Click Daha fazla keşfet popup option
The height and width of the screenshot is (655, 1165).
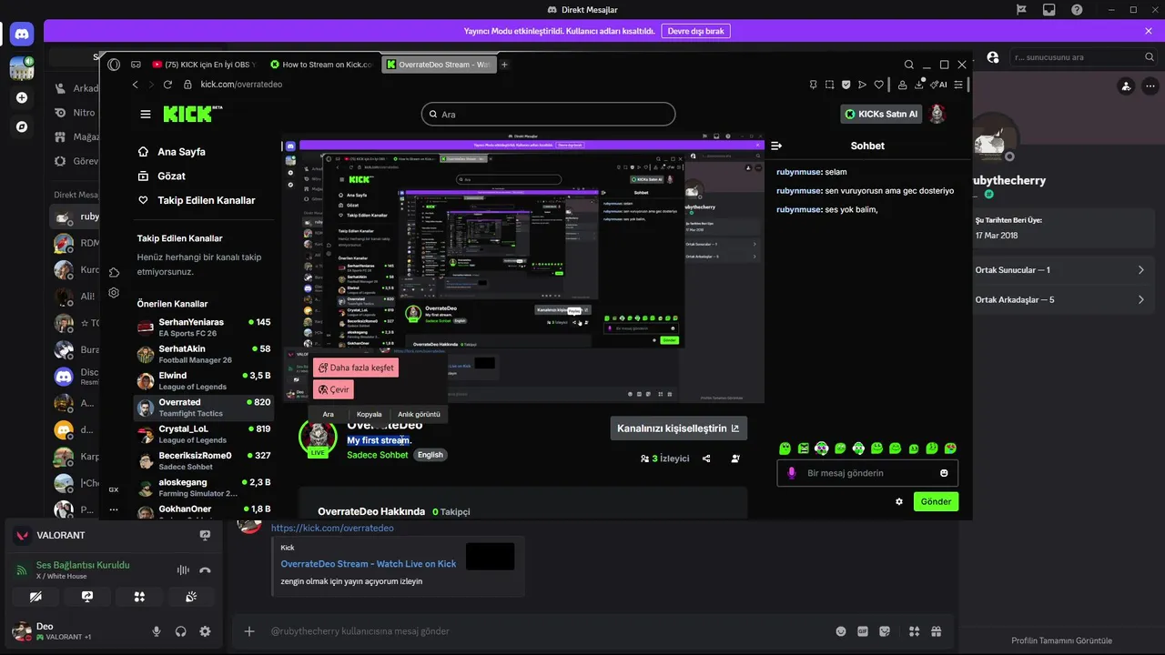point(356,368)
